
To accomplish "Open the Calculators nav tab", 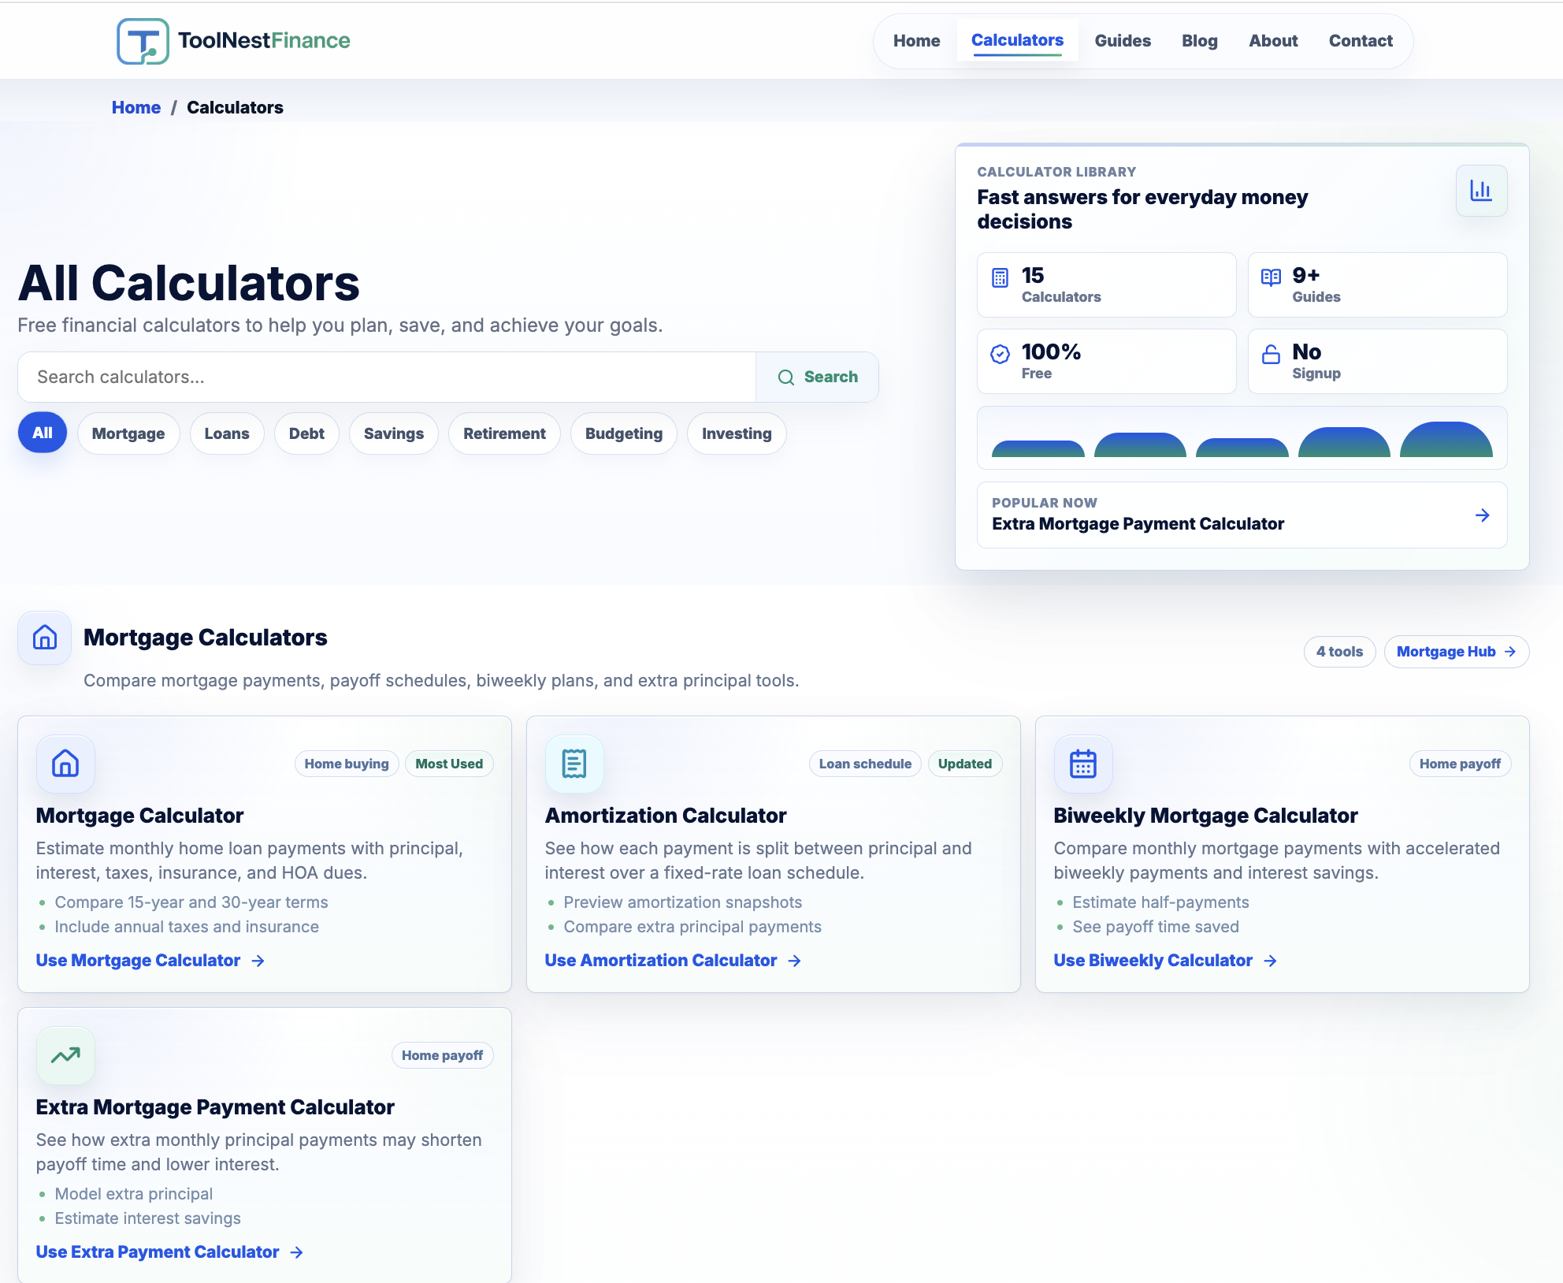I will pos(1017,41).
